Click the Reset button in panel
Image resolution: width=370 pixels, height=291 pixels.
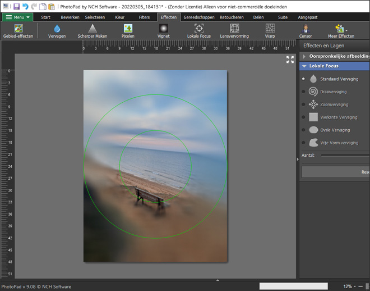(x=336, y=172)
